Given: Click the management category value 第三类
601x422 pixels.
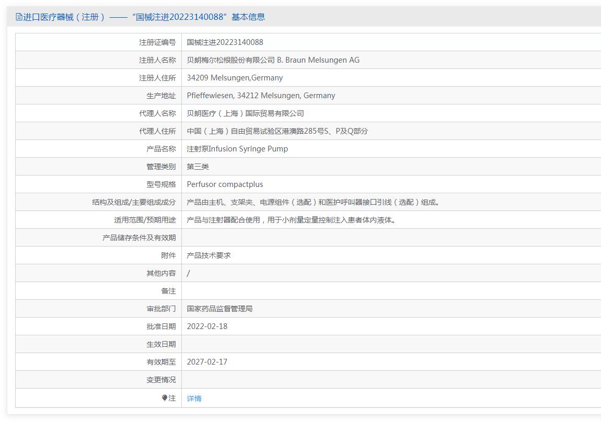Looking at the screenshot, I should [198, 167].
